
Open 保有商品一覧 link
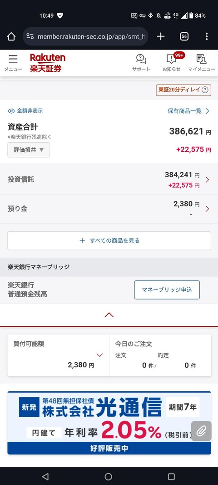coord(188,111)
